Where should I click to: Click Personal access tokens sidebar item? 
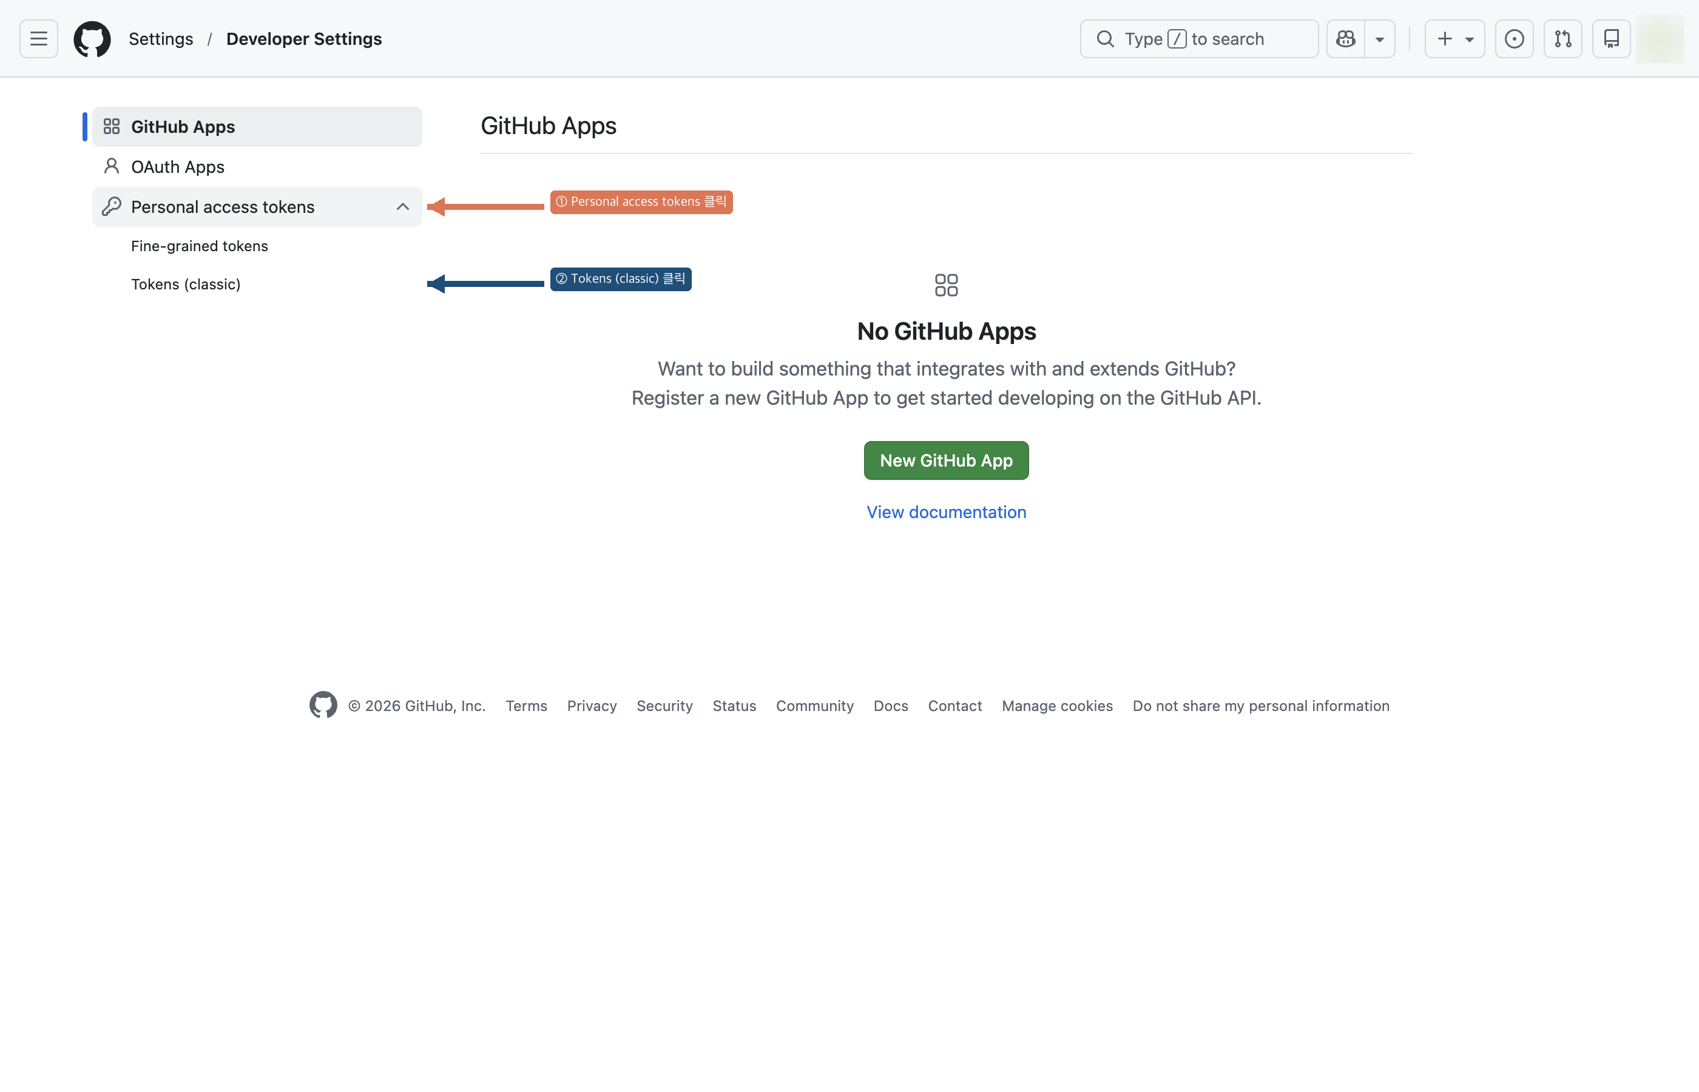(x=257, y=207)
